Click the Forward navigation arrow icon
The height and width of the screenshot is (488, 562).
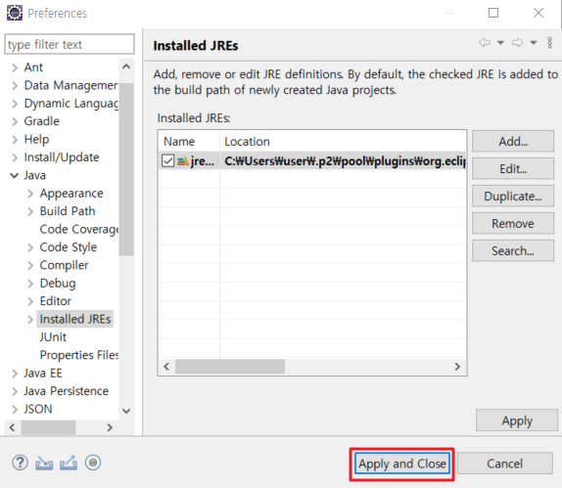(517, 43)
